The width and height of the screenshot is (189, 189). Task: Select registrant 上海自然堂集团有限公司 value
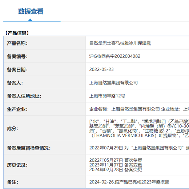(x=113, y=83)
